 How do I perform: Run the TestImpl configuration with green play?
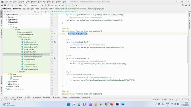pos(42,5)
